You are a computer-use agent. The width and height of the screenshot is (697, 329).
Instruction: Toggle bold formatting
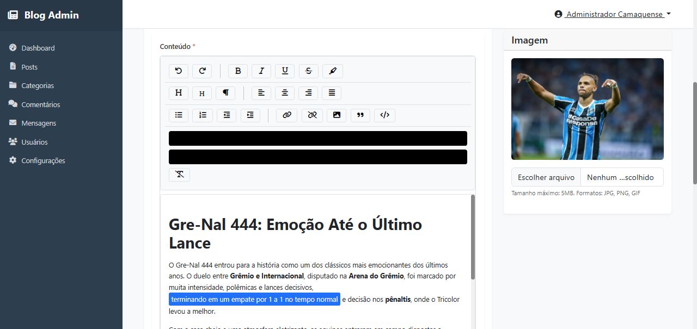[x=238, y=71]
